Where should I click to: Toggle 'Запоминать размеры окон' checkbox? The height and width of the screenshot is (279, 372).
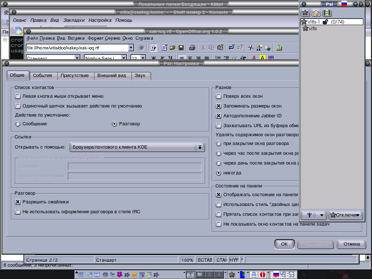pos(218,106)
